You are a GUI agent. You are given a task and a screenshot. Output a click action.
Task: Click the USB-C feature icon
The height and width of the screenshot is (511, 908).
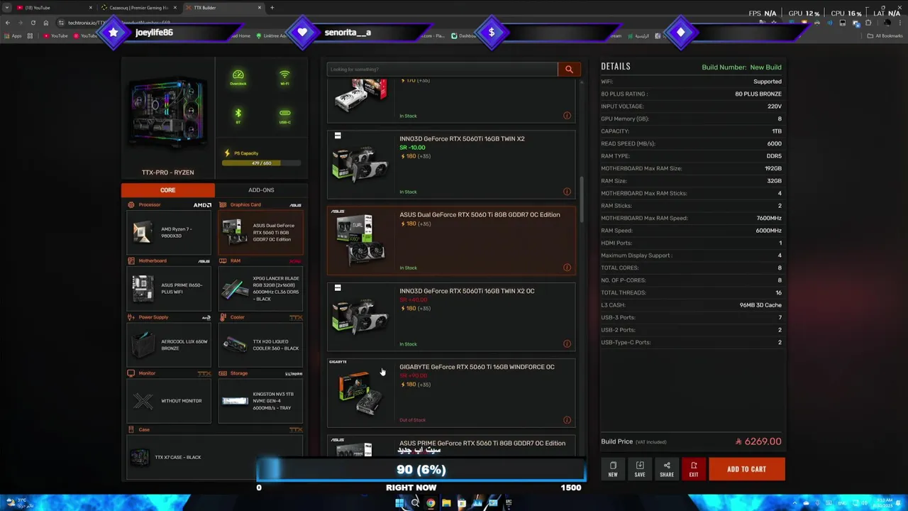(x=284, y=116)
